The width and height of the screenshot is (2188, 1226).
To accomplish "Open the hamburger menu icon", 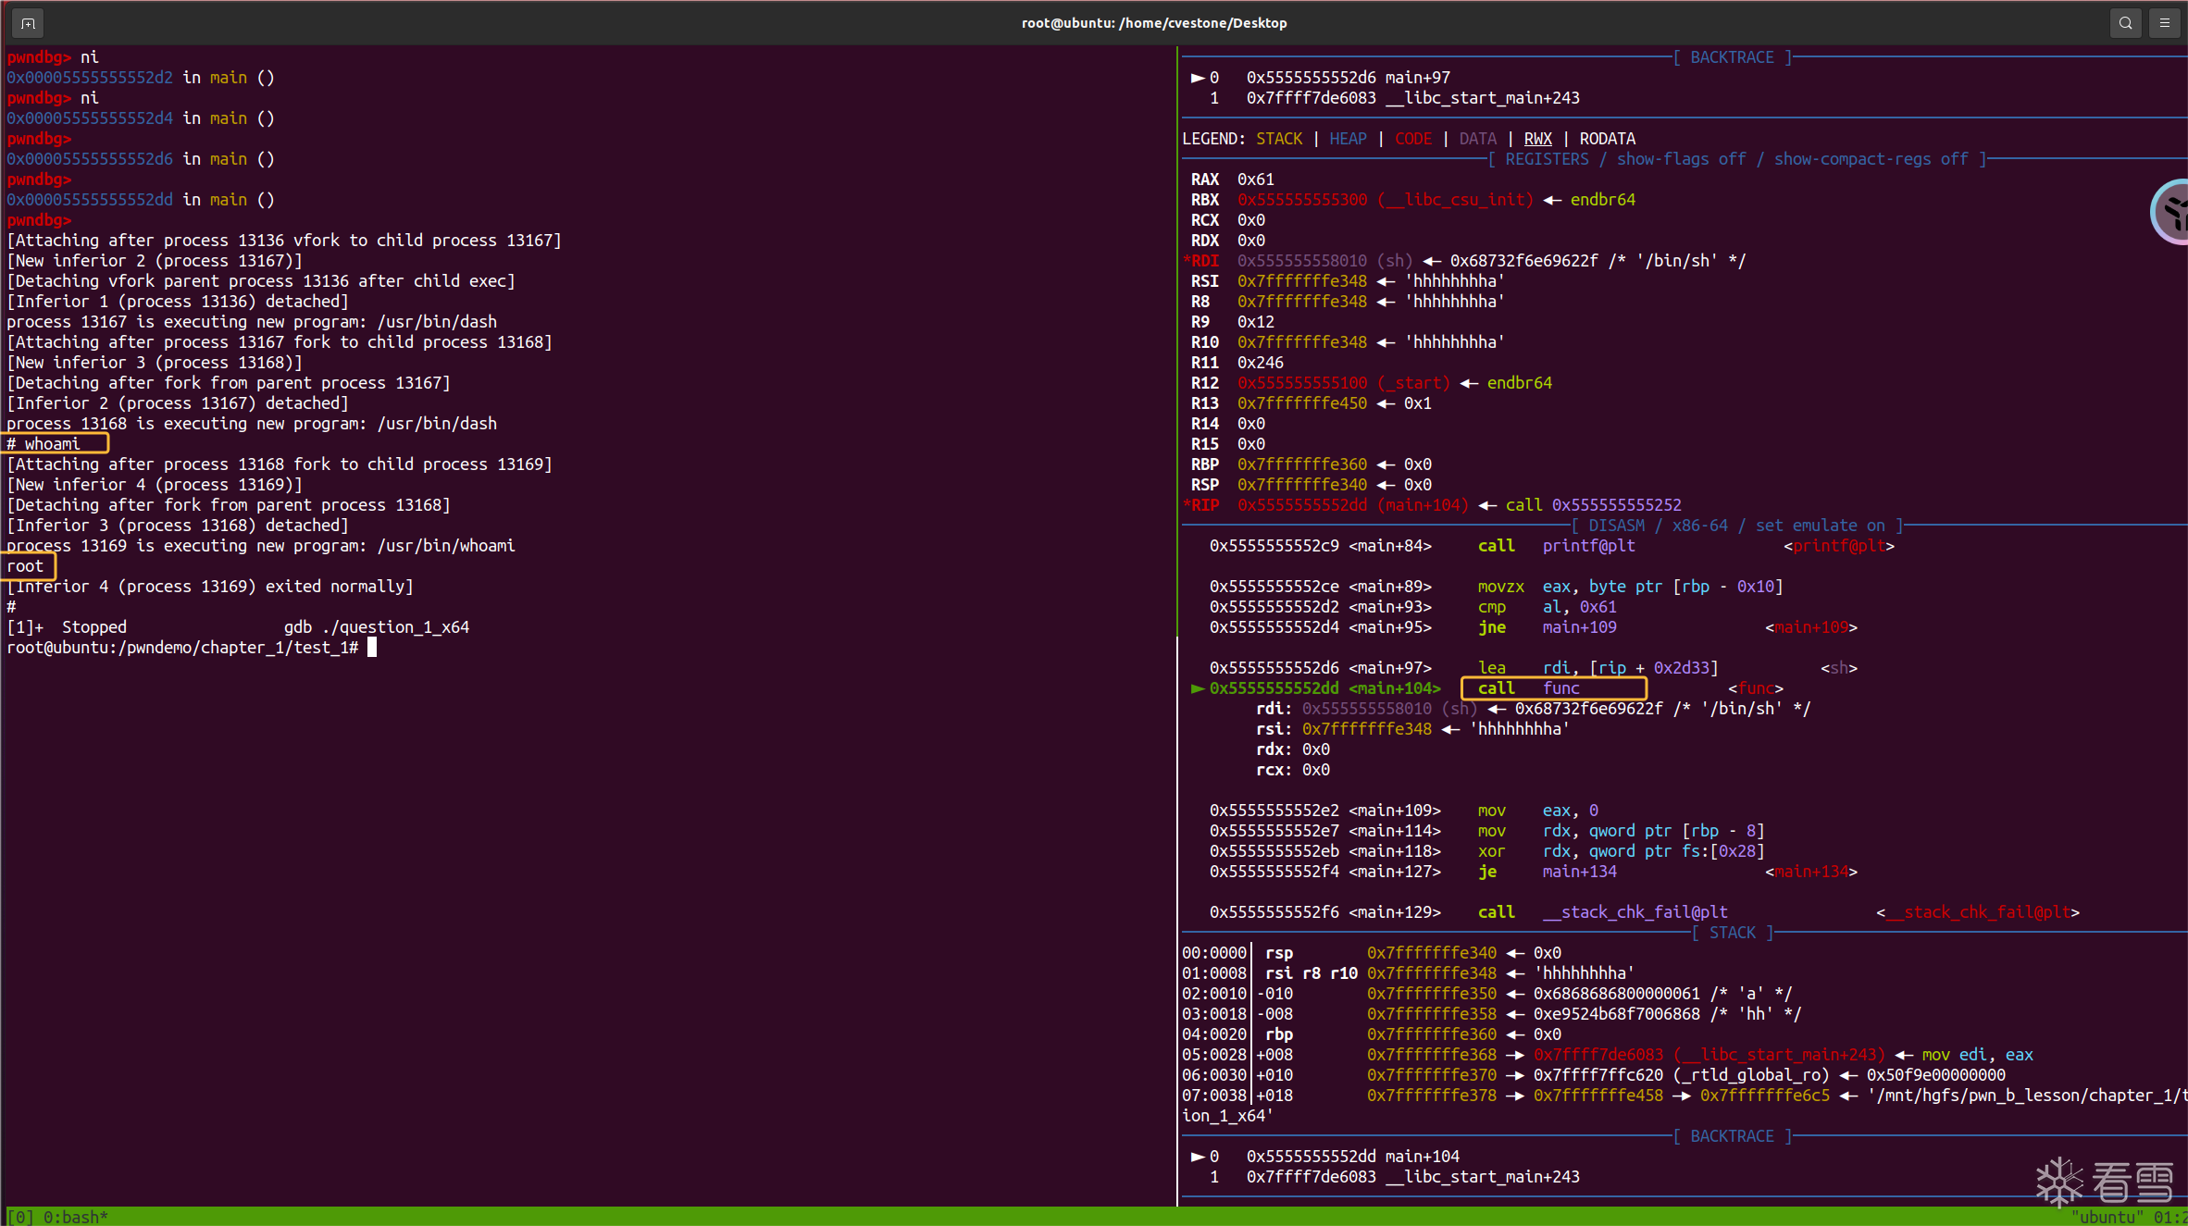I will [2165, 23].
